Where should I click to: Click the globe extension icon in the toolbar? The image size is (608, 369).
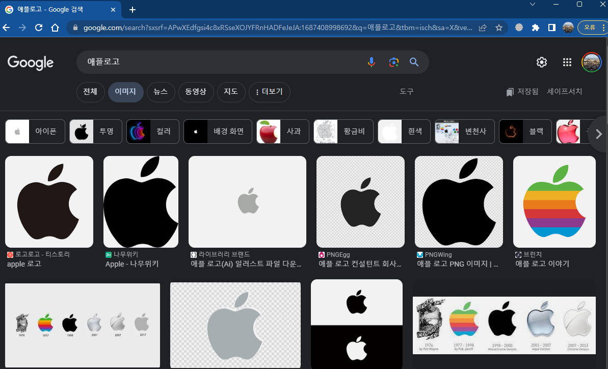coord(519,28)
